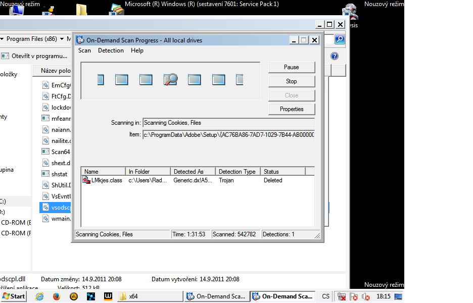
Task: Select mfeann file in Explorer list
Action: (x=56, y=119)
